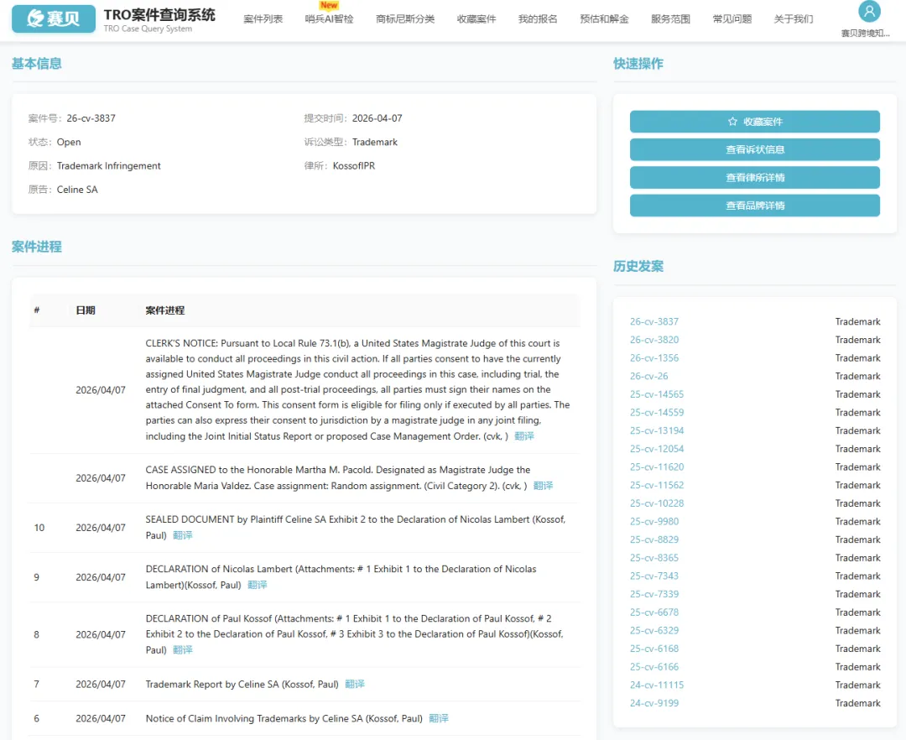The image size is (906, 740).
Task: Open historical case 26-cv-26
Action: click(648, 376)
